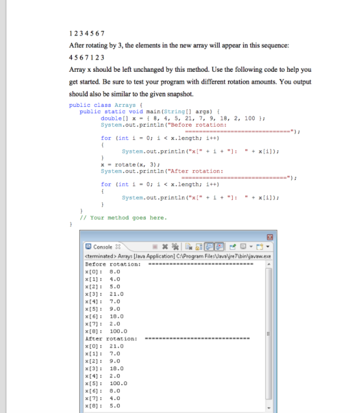363x413 pixels.
Task: Click console line 'x[3]: 18.0'
Action: (104, 368)
